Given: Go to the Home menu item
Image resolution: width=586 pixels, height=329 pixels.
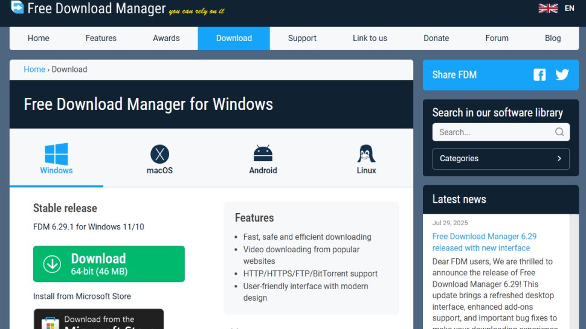Looking at the screenshot, I should click(x=39, y=38).
